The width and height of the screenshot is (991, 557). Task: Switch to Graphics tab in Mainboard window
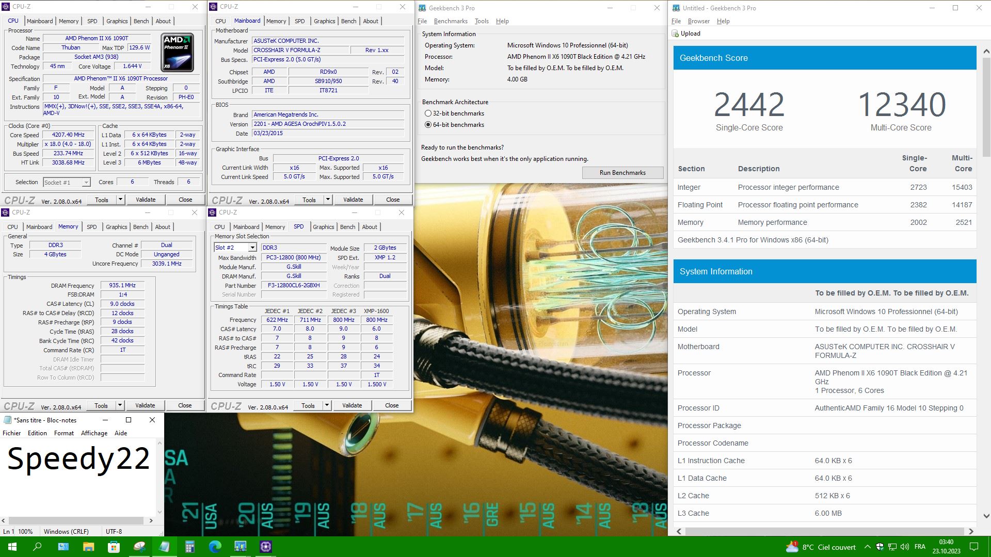324,21
